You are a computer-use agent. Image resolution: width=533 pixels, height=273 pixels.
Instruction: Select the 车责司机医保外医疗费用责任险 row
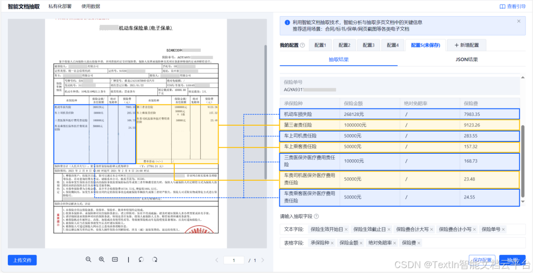399,179
